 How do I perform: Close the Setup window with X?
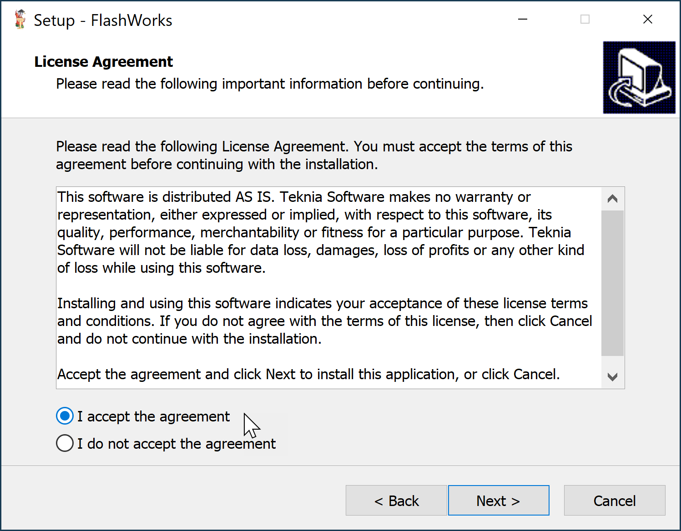click(x=647, y=20)
